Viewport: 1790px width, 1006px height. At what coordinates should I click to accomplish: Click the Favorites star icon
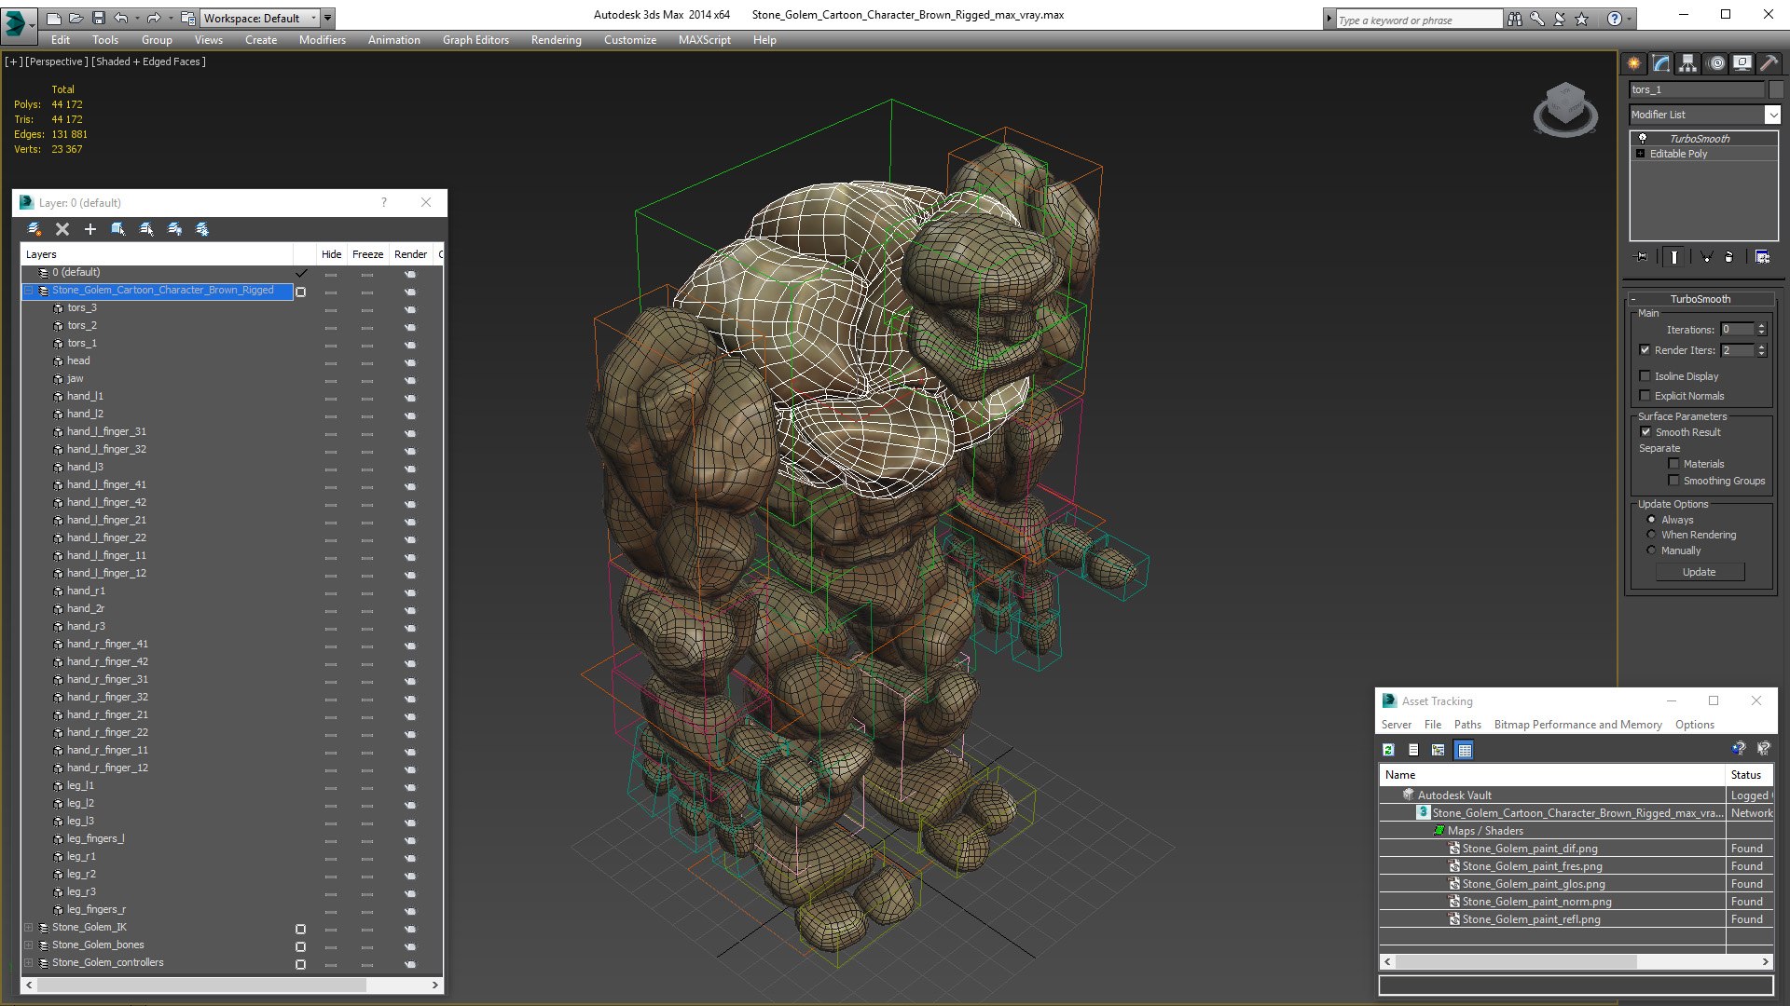[1581, 19]
